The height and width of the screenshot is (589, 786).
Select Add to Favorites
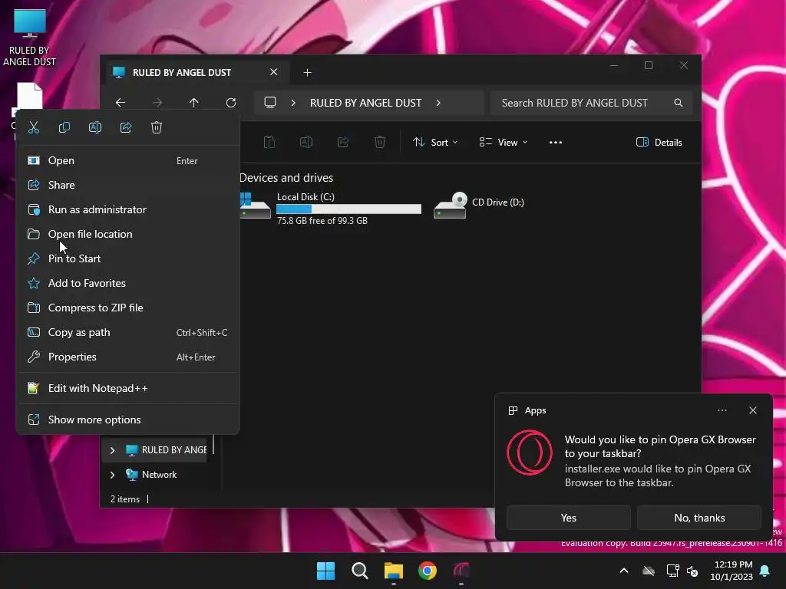pos(128,284)
